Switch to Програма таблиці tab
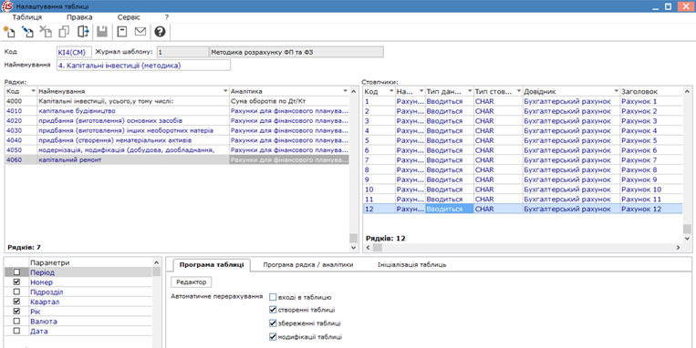Viewport: 696px width, 348px height. [x=212, y=265]
